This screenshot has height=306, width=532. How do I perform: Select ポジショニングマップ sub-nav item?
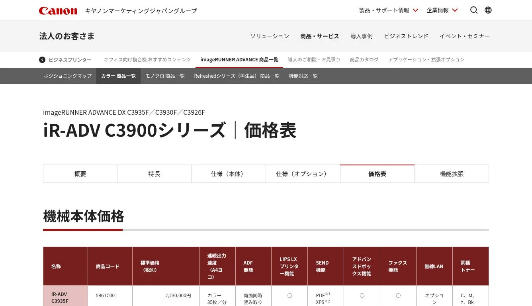tap(68, 76)
